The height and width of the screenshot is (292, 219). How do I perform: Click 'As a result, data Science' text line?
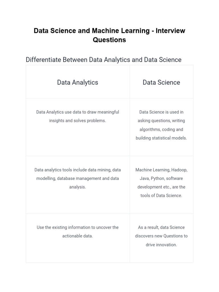(161, 227)
